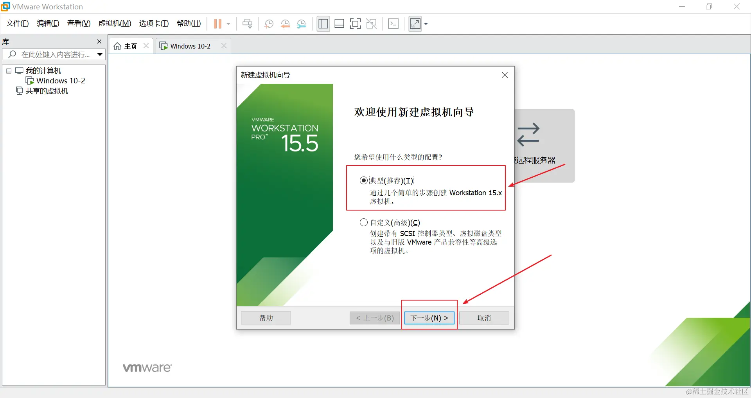Click the revert to snapshot icon
751x398 pixels.
285,24
